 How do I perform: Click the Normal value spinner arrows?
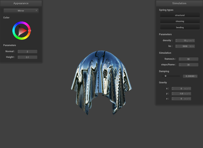click(x=19, y=51)
